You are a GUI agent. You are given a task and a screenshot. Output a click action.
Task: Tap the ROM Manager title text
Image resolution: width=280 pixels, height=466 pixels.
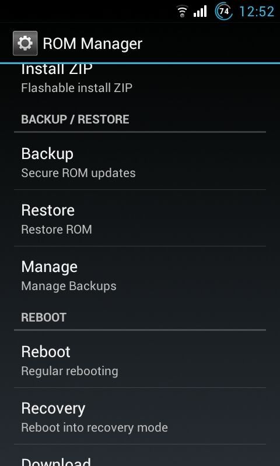point(93,43)
